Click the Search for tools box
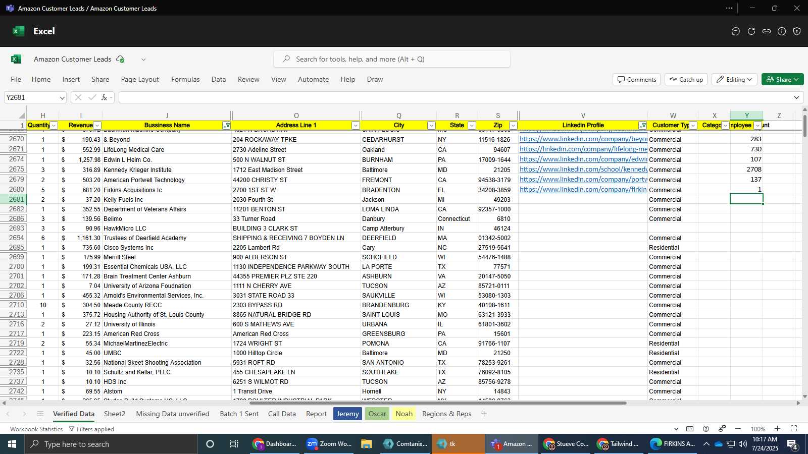 pyautogui.click(x=392, y=59)
